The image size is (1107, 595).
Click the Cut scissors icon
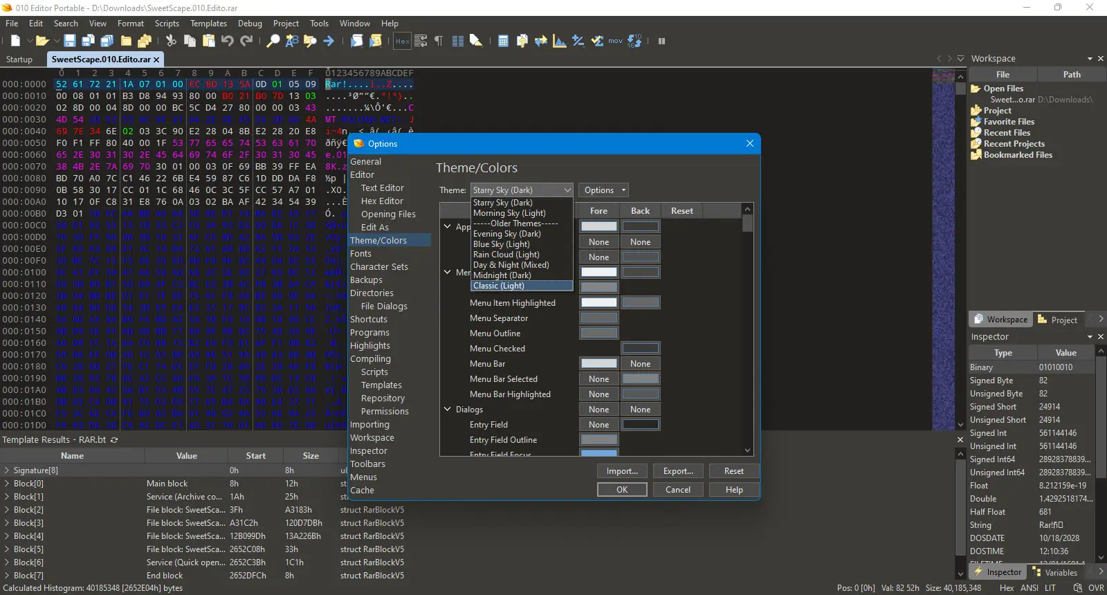point(171,42)
